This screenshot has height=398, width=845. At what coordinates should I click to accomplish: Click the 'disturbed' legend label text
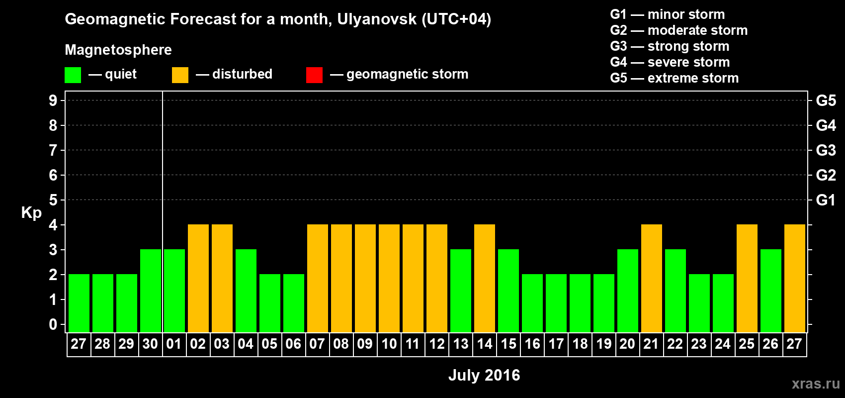click(x=243, y=74)
